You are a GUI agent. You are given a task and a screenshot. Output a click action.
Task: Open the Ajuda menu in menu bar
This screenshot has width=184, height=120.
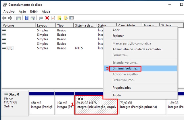[46, 11]
